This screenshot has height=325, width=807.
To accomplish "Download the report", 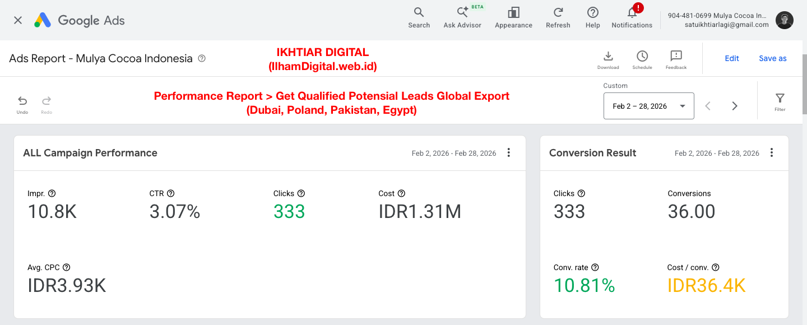I will pos(608,59).
